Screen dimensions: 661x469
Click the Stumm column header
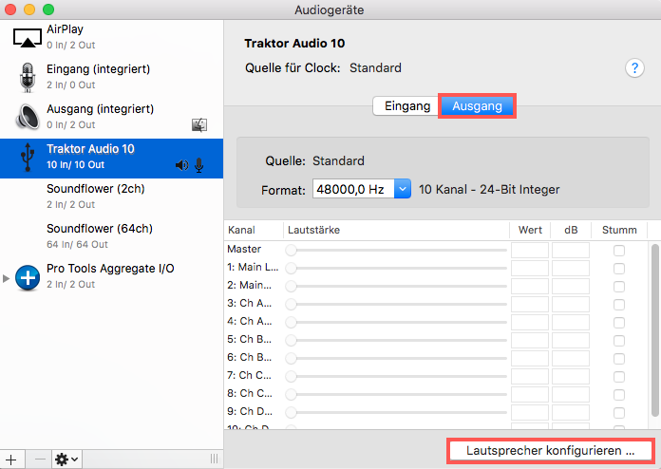[619, 230]
